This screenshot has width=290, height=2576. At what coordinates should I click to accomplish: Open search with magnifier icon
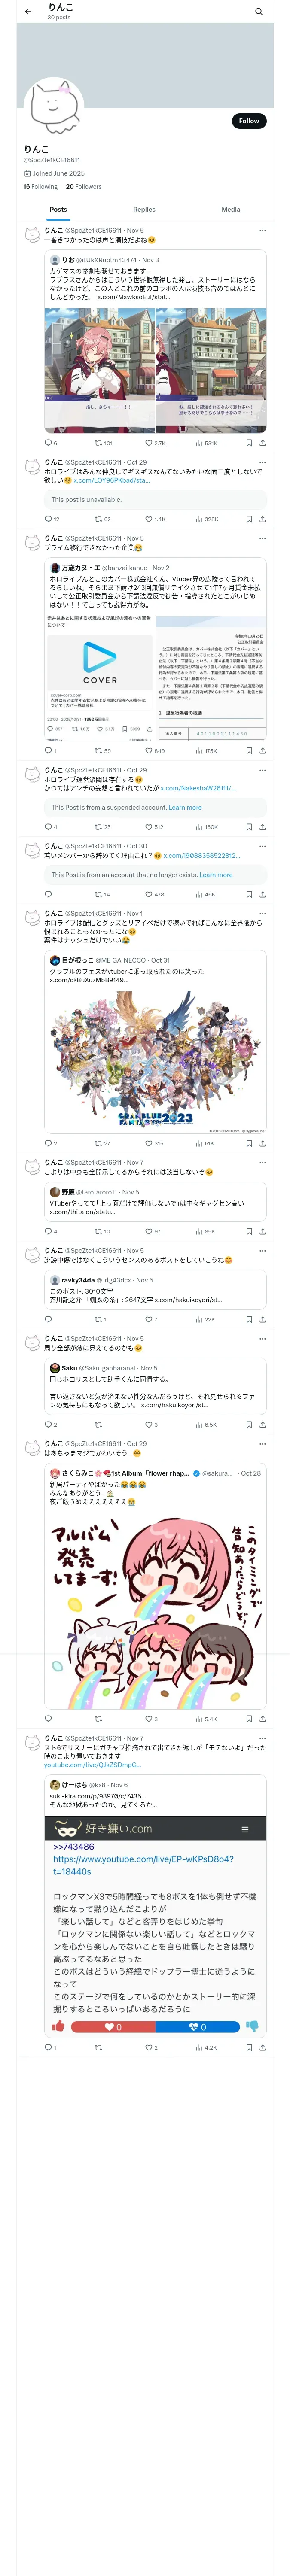(x=259, y=12)
